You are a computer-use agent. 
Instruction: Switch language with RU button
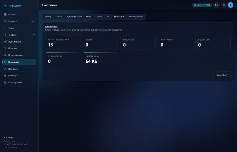[x=217, y=5]
